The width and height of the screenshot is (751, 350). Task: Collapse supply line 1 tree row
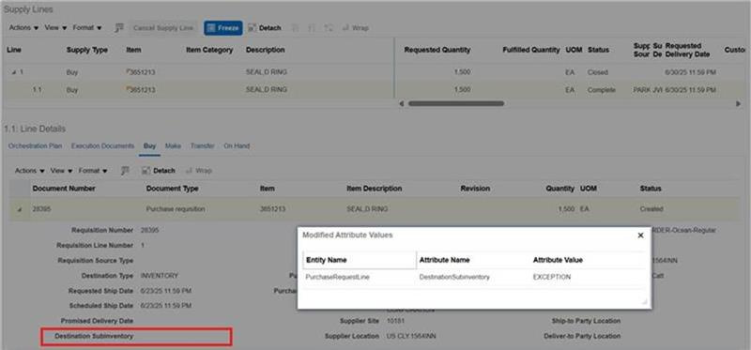click(x=13, y=72)
